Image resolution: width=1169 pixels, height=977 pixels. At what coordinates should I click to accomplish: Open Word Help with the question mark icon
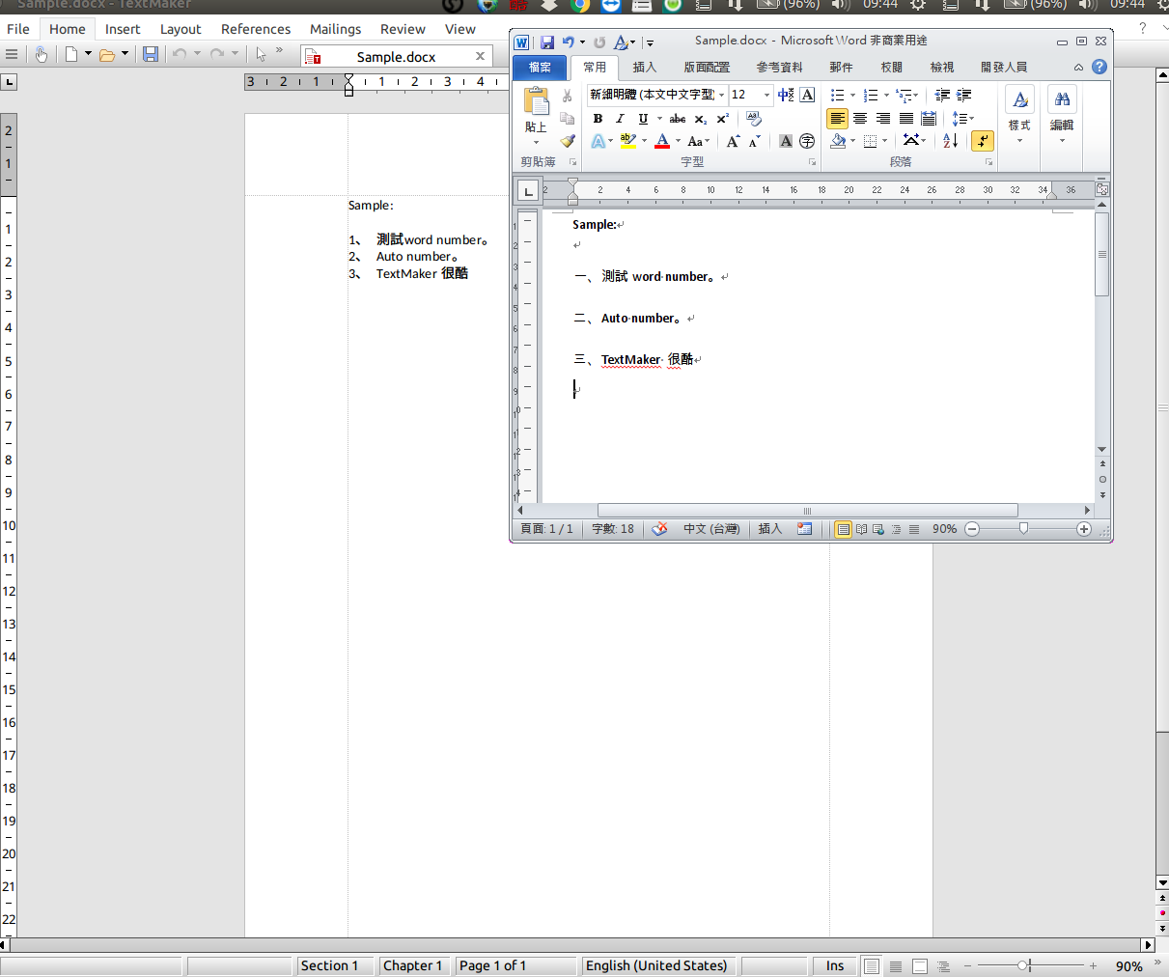tap(1099, 67)
